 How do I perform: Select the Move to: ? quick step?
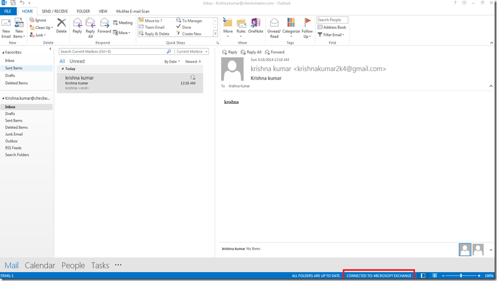coord(150,21)
